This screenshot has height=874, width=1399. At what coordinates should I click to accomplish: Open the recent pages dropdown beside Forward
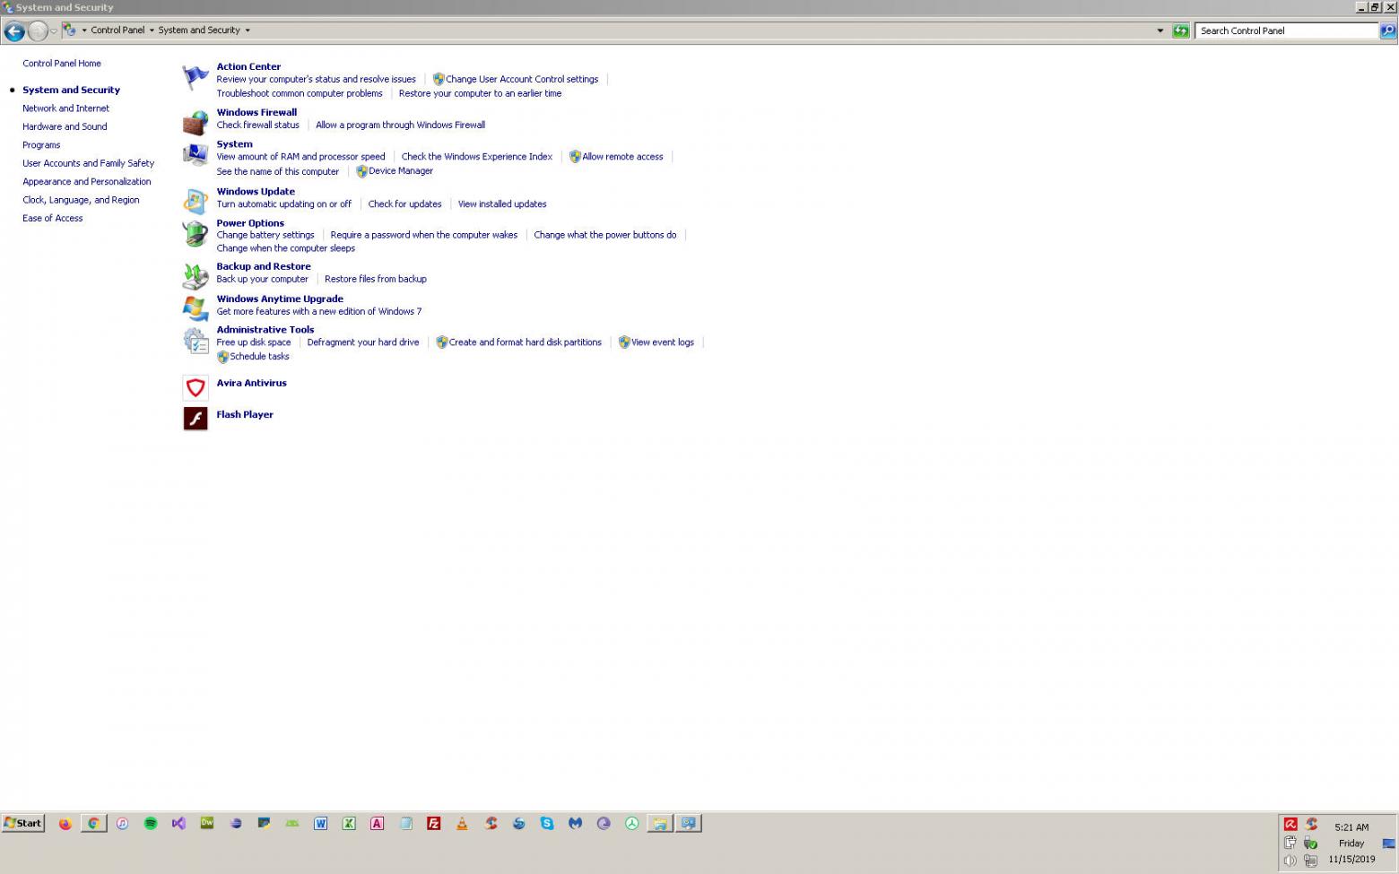coord(54,31)
